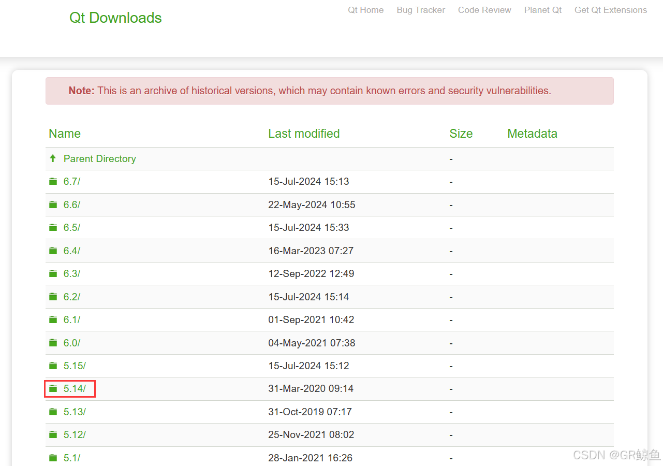Image resolution: width=663 pixels, height=466 pixels.
Task: Click the folder icon beside 6.3/
Action: click(53, 273)
